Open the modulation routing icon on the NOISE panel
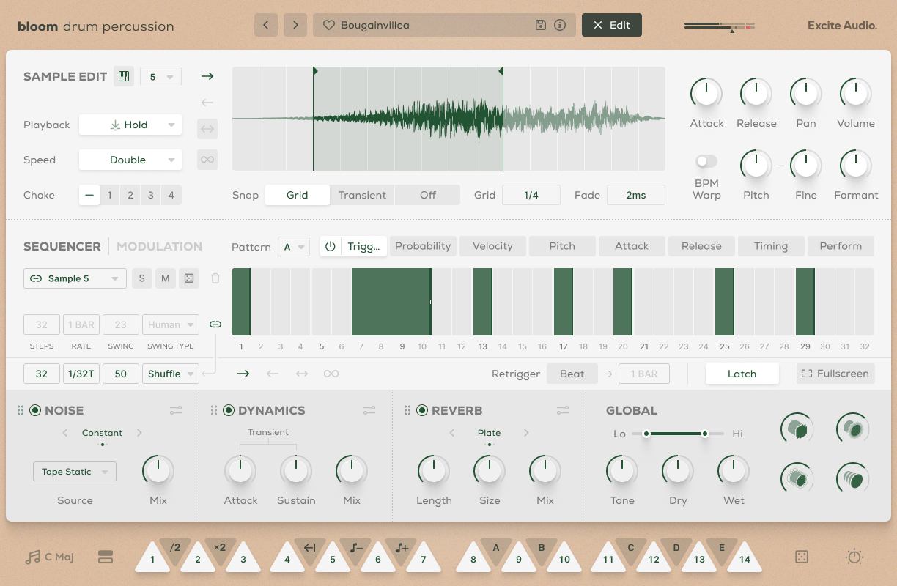Screen dimensions: 897x586 click(176, 410)
